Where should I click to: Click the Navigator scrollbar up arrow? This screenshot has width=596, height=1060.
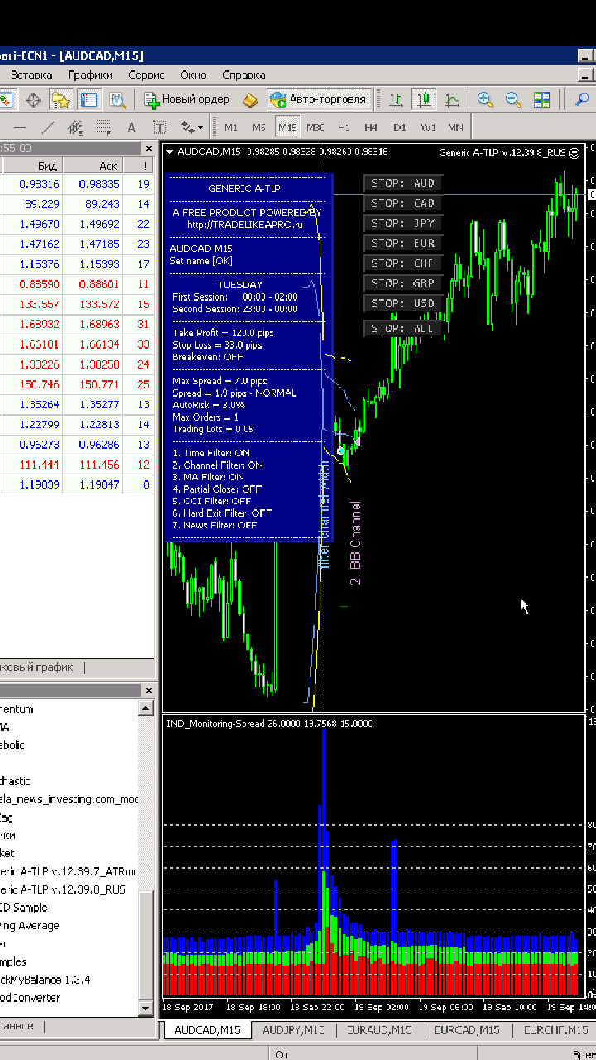coord(146,708)
